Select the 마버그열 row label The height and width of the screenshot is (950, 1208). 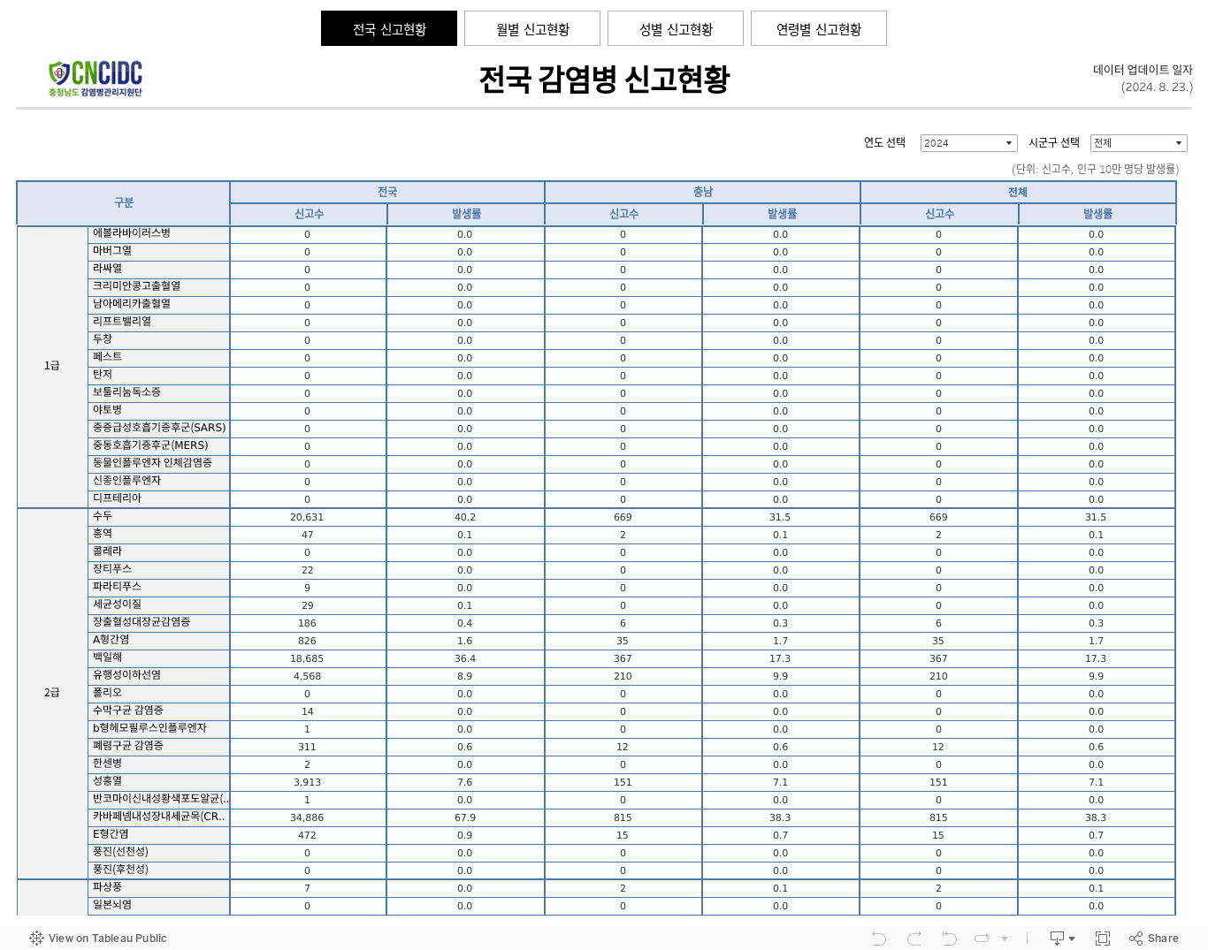point(159,252)
